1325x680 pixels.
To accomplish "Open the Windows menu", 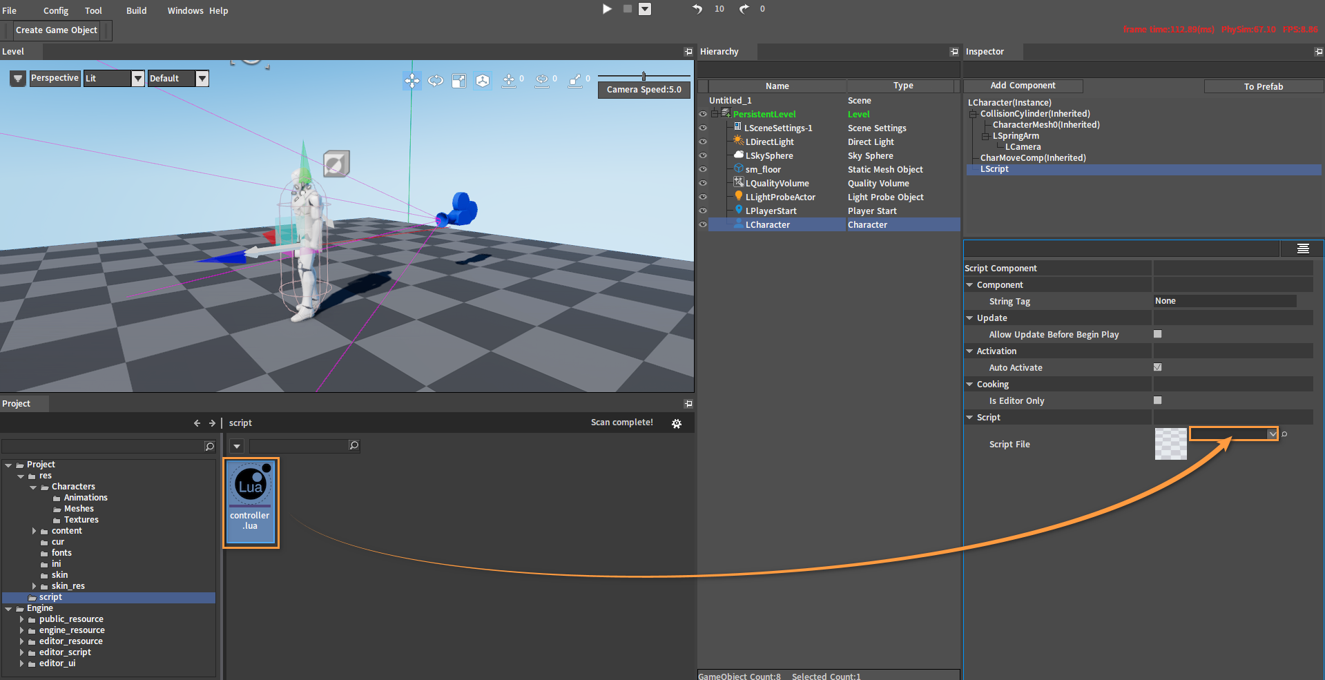I will click(x=185, y=10).
